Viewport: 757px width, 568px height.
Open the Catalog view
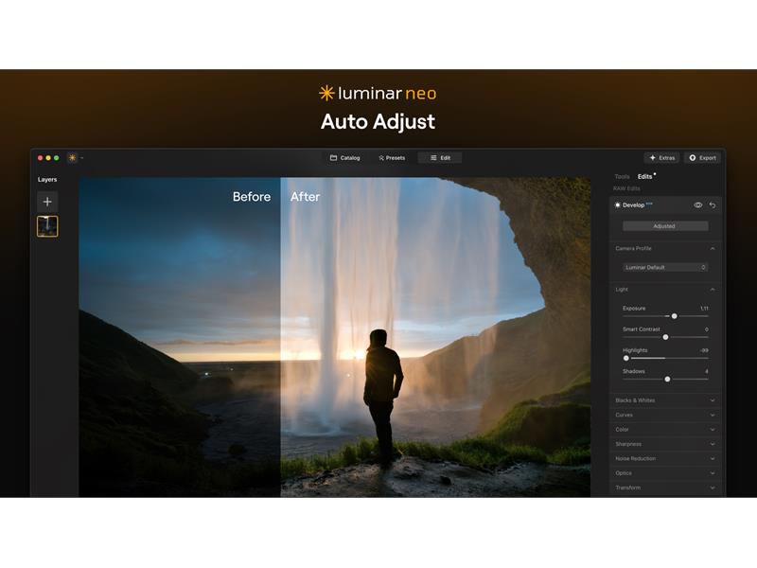coord(344,158)
